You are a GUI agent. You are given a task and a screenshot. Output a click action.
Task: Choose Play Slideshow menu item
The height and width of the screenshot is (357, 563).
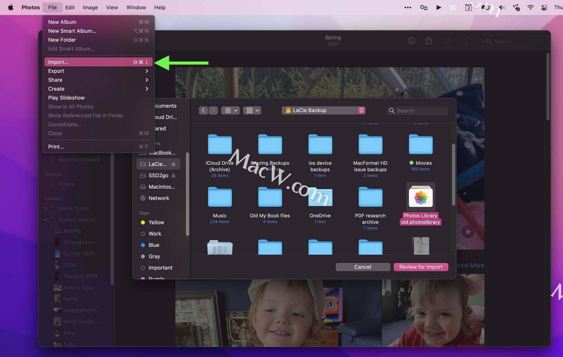coord(99,98)
